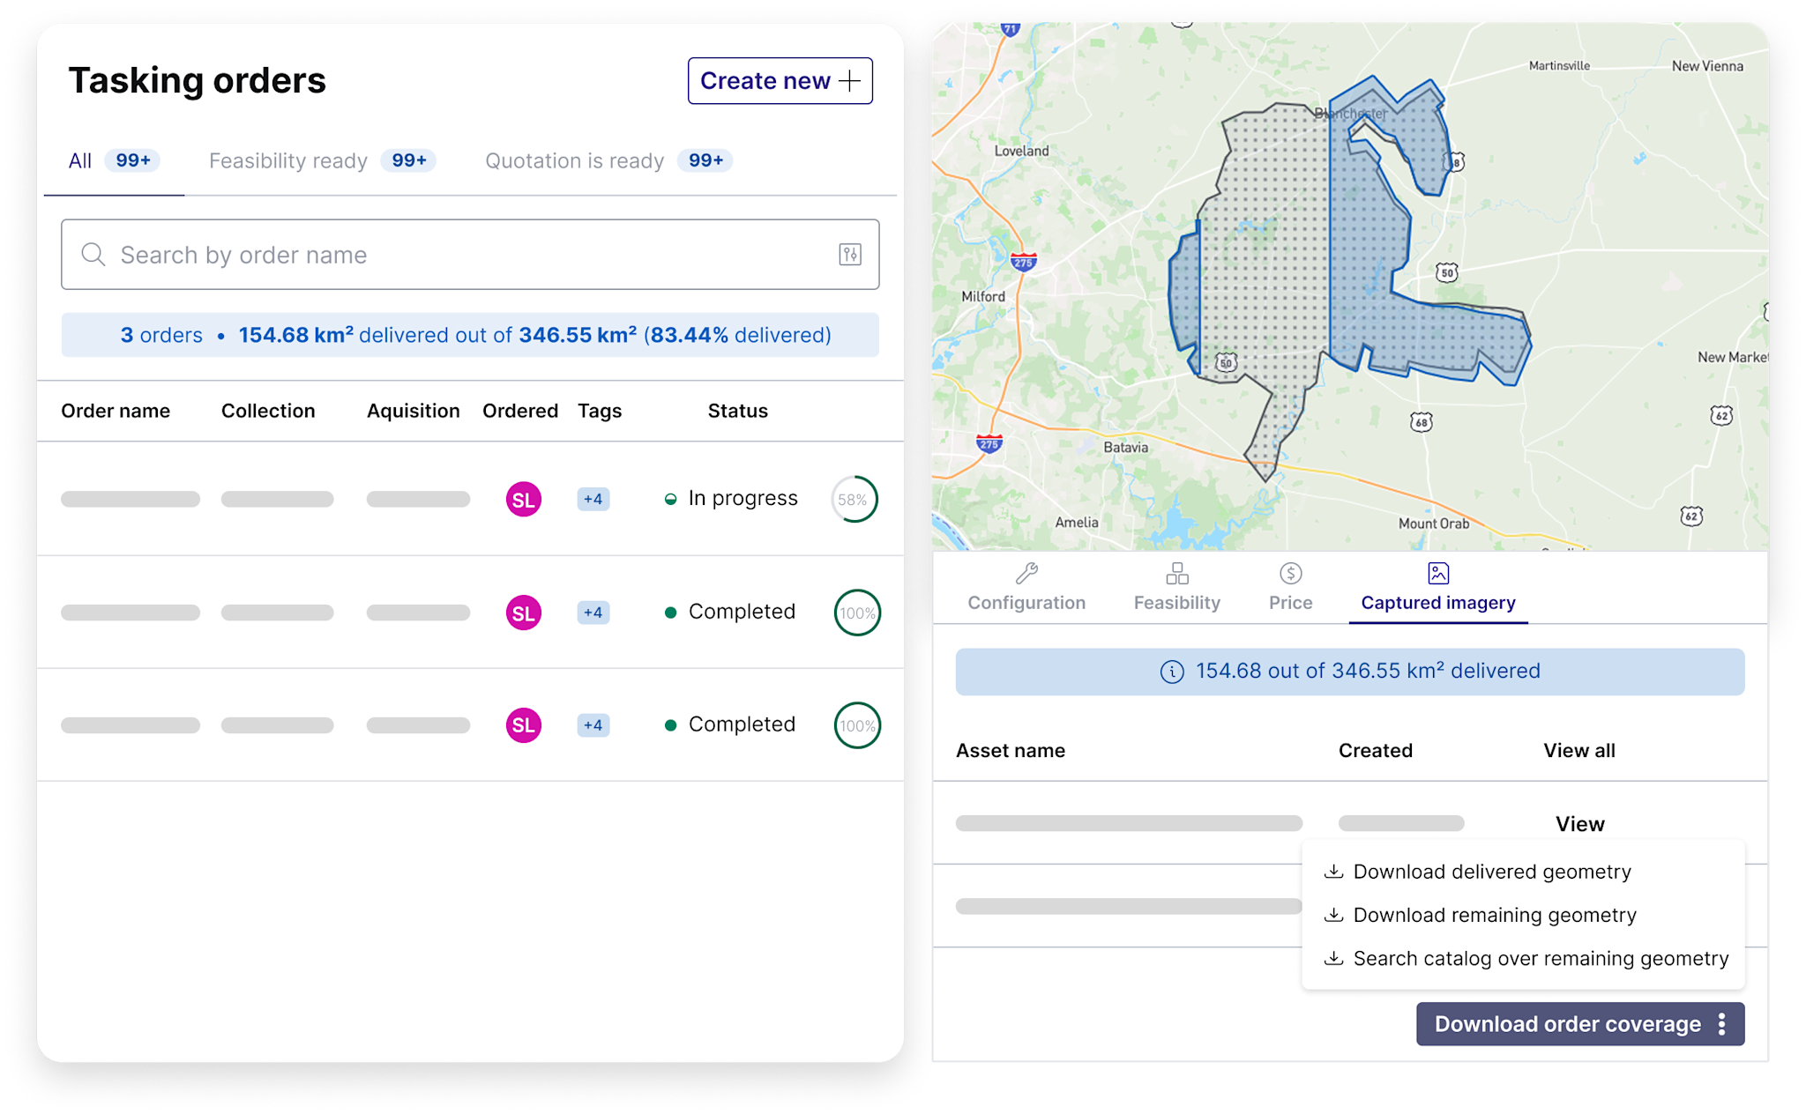Open the search filters icon in the search bar
This screenshot has width=1806, height=1114.
click(849, 255)
